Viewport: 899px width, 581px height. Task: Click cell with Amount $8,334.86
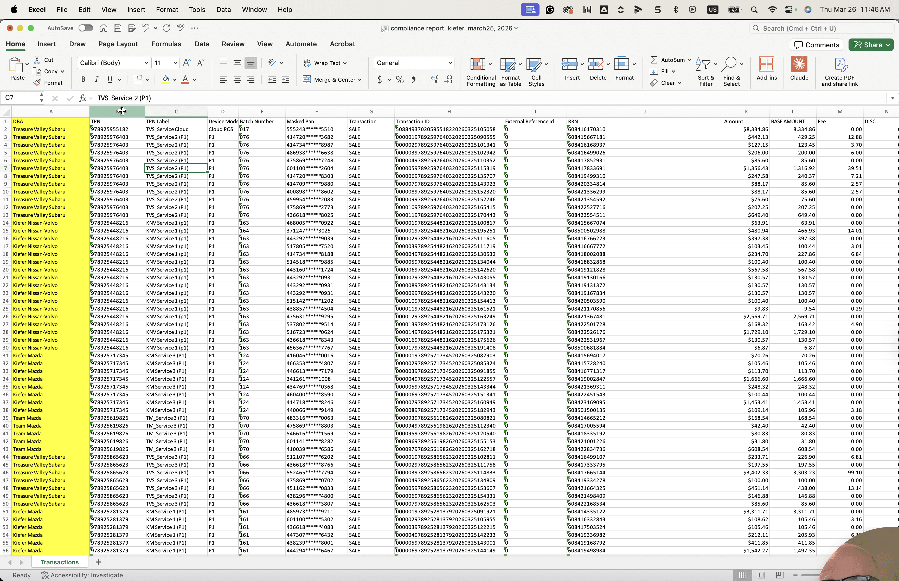click(x=746, y=130)
